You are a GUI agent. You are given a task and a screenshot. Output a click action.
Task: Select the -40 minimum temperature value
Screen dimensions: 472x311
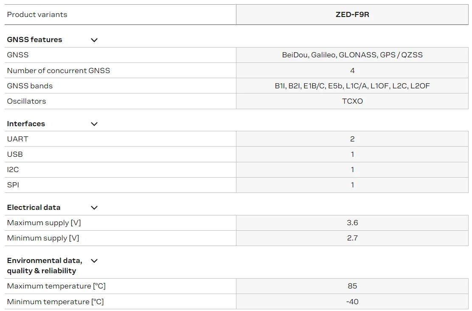[x=352, y=302]
